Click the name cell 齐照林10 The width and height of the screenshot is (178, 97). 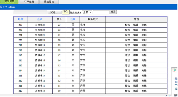coord(40,91)
